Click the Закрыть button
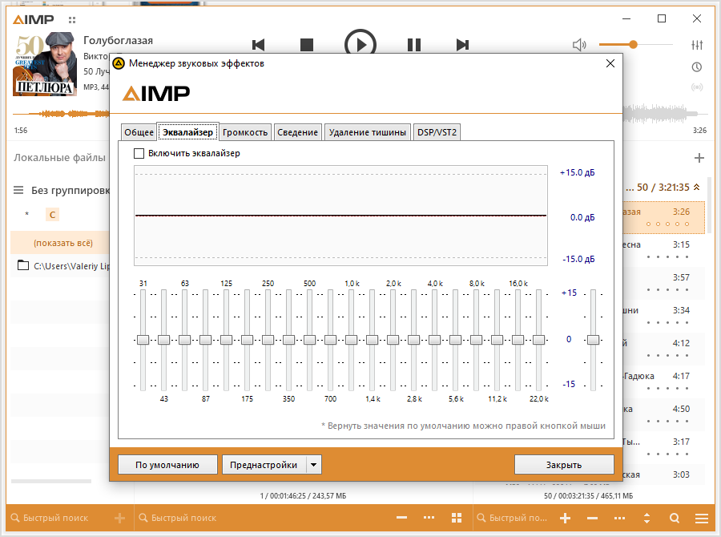 564,465
